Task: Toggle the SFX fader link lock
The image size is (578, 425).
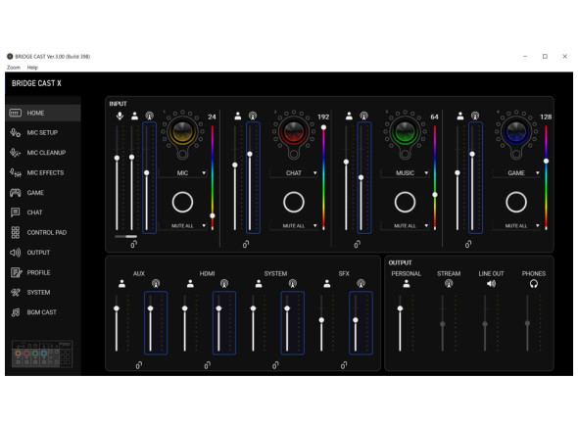Action: pyautogui.click(x=344, y=365)
